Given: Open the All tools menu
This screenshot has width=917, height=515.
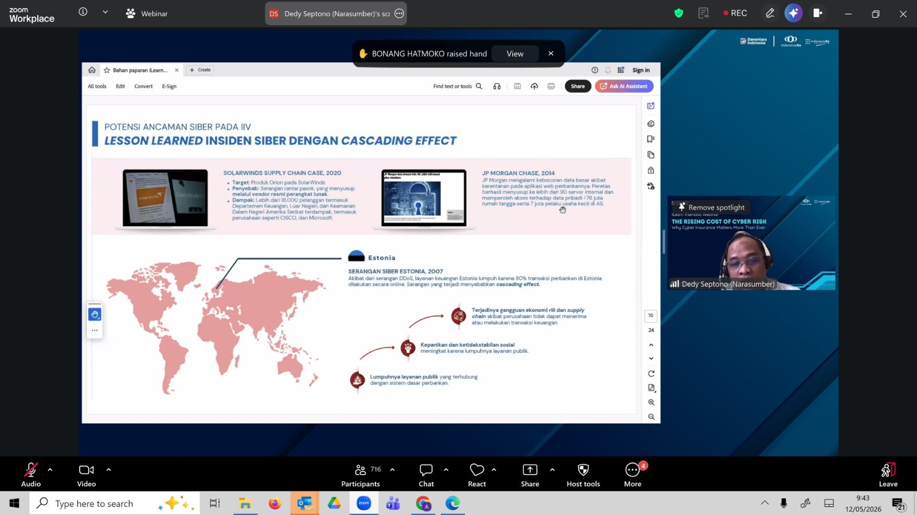Looking at the screenshot, I should pos(97,86).
